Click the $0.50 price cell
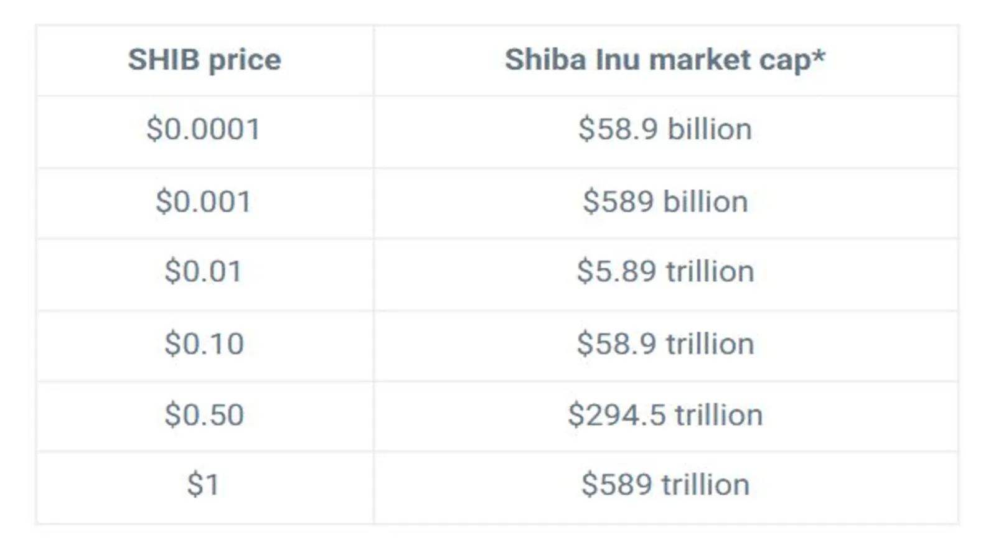 coord(204,415)
